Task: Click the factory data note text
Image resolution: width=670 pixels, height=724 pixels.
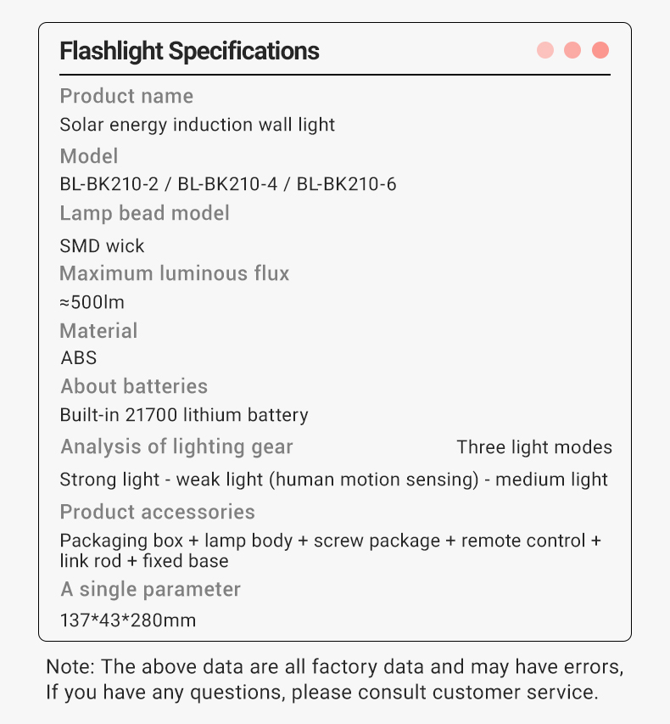Action: [x=335, y=679]
